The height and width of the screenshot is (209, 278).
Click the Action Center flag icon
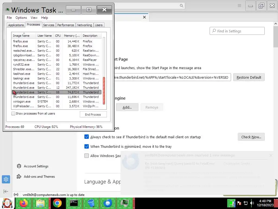point(239,203)
